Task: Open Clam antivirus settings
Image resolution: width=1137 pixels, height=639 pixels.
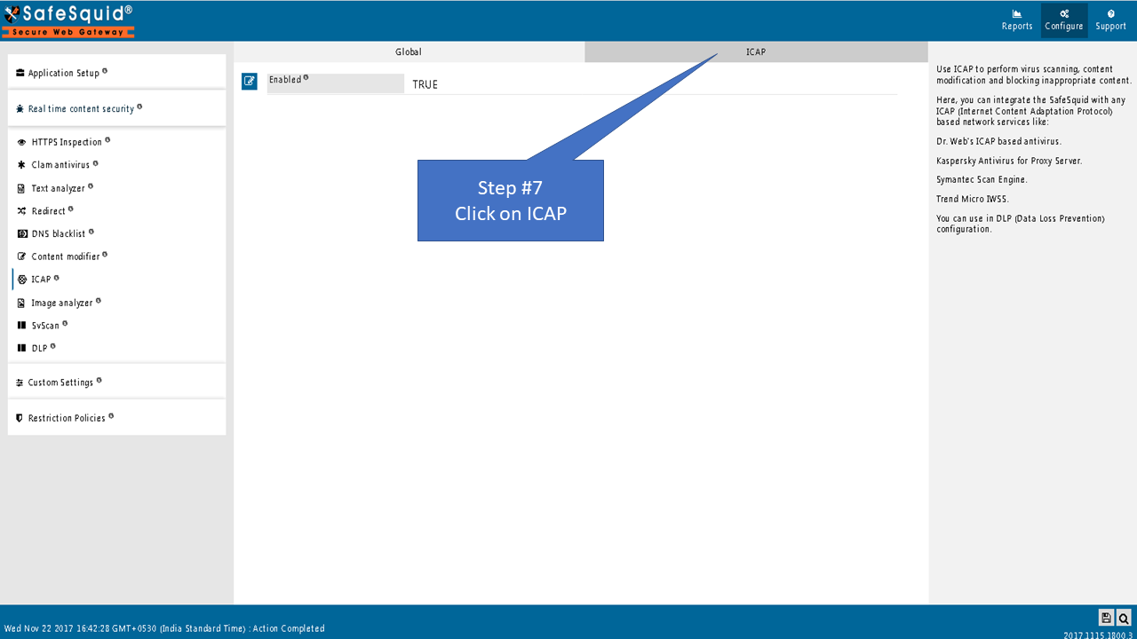Action: tap(60, 165)
